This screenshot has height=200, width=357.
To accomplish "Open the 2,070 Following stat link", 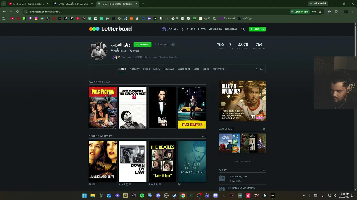I will 243,46.
